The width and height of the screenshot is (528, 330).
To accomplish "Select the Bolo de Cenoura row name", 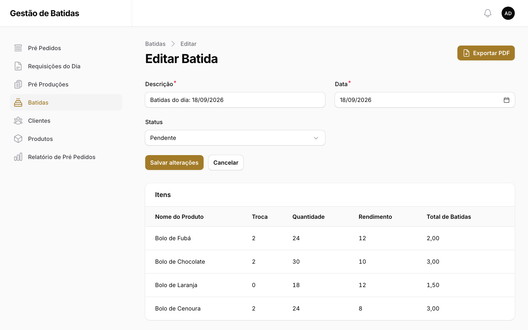I will click(178, 309).
